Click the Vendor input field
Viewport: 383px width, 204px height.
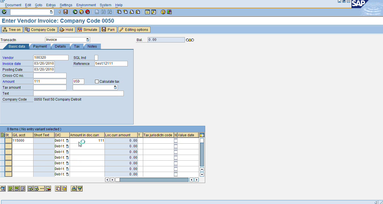(51, 58)
